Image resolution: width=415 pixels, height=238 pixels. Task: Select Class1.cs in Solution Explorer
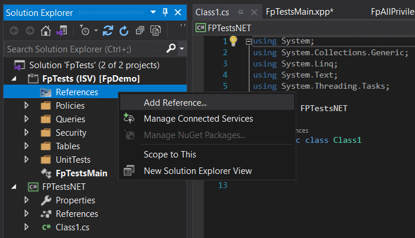72,227
